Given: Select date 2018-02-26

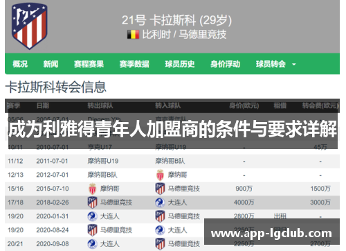Looking at the screenshot, I should pyautogui.click(x=53, y=202).
